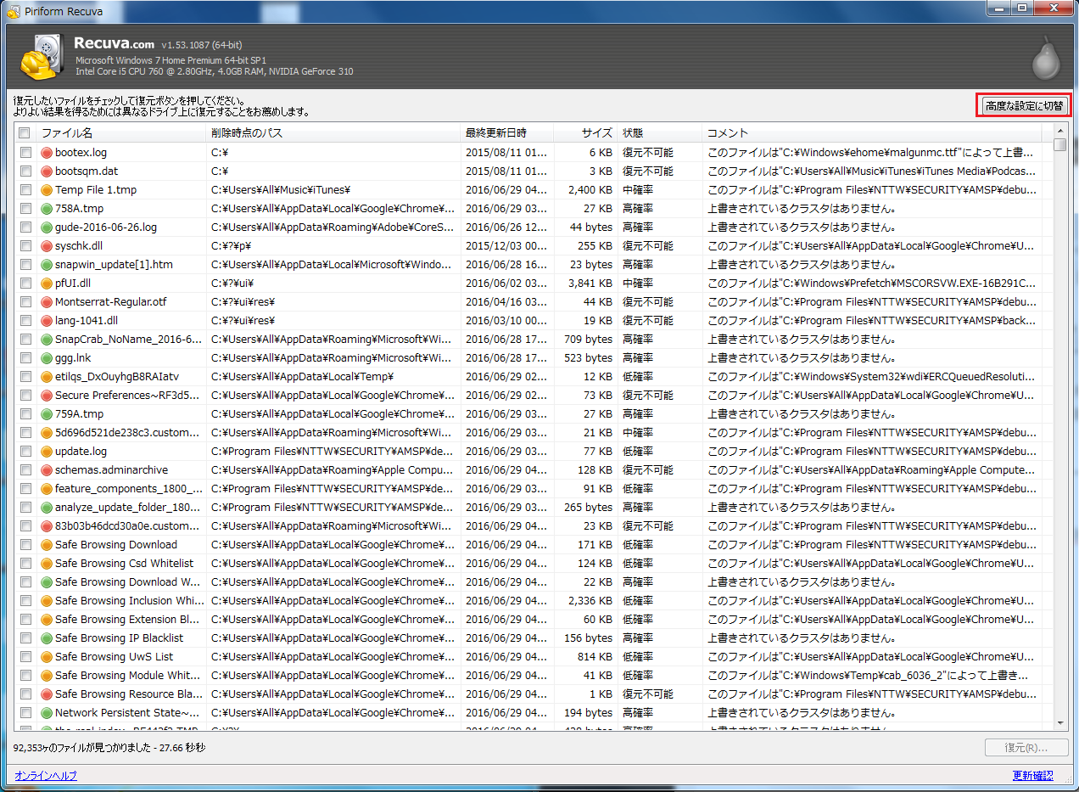Select the row 83b03b46dcd30a0e.custom...
The width and height of the screenshot is (1079, 792).
527,526
